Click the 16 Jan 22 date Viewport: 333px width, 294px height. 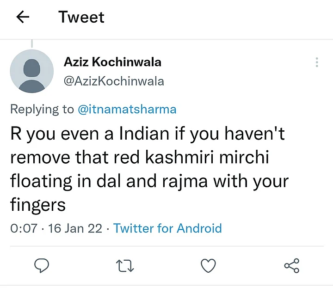pos(75,228)
